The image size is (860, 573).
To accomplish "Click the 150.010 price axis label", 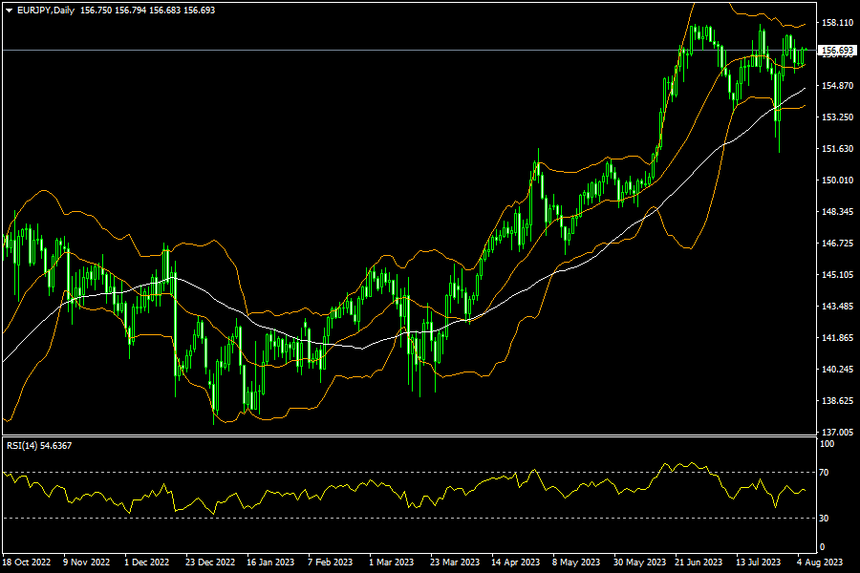I will (x=837, y=180).
